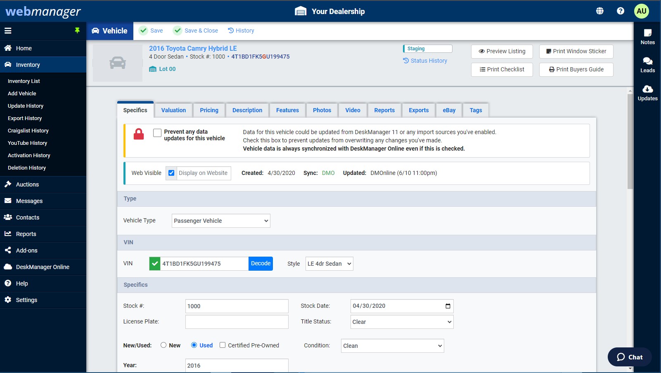Toggle the hamburger sidebar menu
This screenshot has height=373, width=661.
point(8,31)
